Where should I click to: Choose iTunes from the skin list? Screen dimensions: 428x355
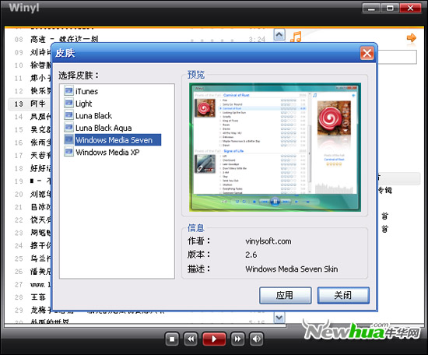[x=86, y=91]
